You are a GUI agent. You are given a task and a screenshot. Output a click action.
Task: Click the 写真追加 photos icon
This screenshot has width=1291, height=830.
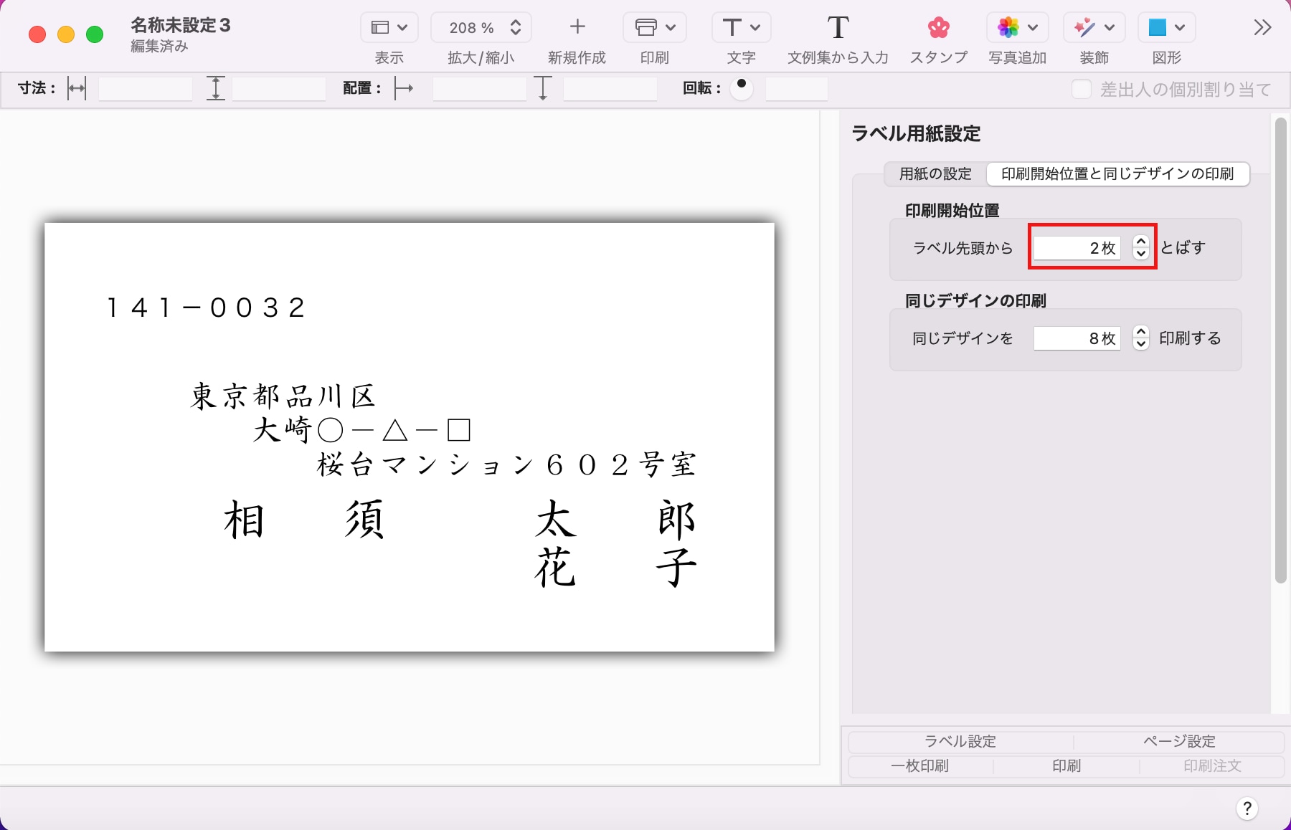1008,28
